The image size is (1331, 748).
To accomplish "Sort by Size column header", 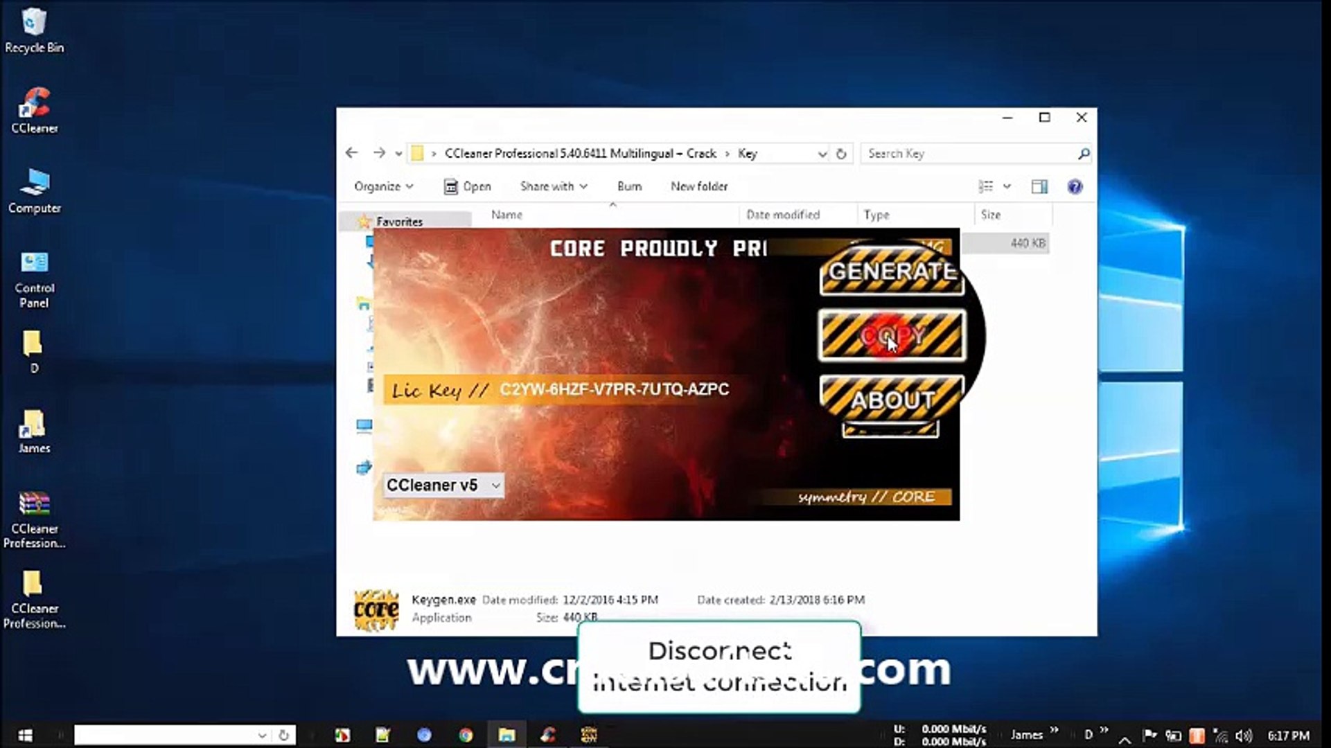I will [x=1012, y=215].
